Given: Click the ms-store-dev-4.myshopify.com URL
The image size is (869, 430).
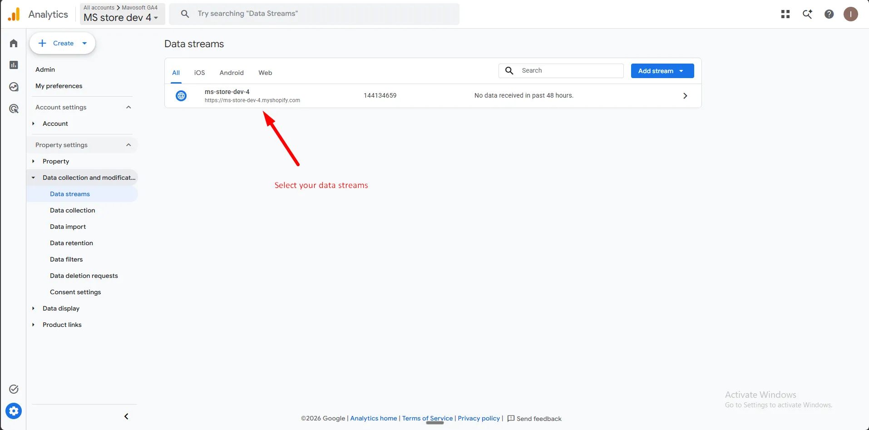Looking at the screenshot, I should click(252, 100).
